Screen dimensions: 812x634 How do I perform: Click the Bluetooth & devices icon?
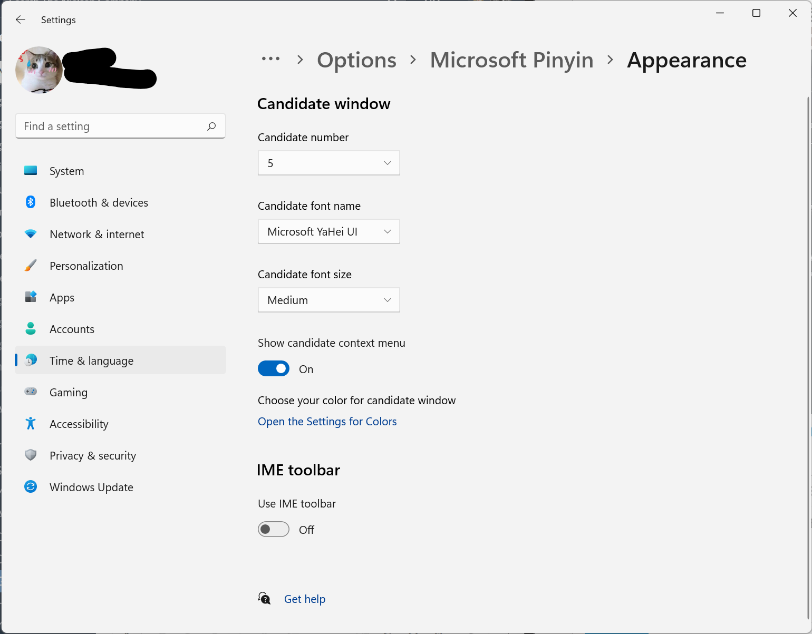[x=31, y=202]
